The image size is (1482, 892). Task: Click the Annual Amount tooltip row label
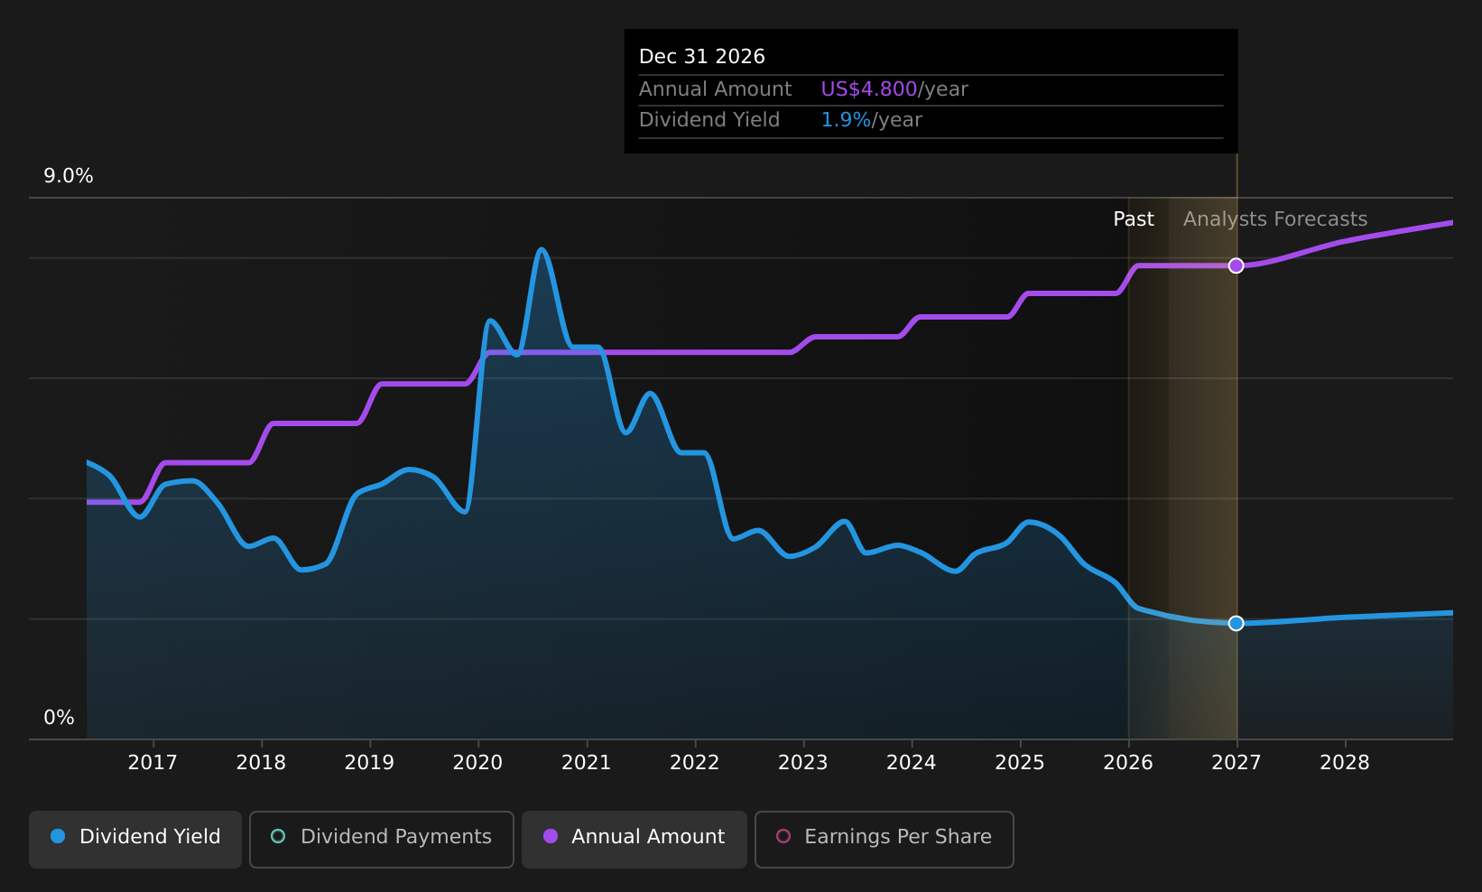click(x=716, y=89)
